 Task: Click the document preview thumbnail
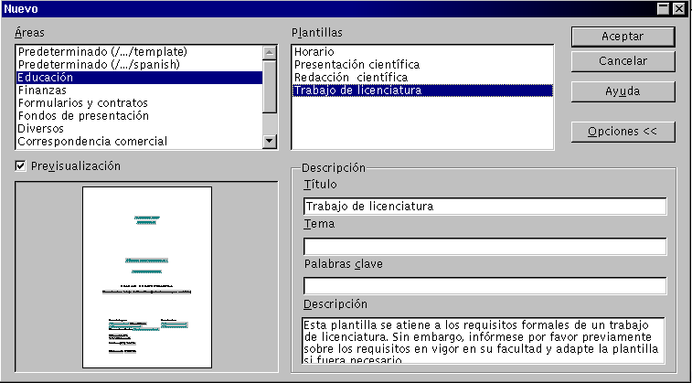[x=146, y=277]
